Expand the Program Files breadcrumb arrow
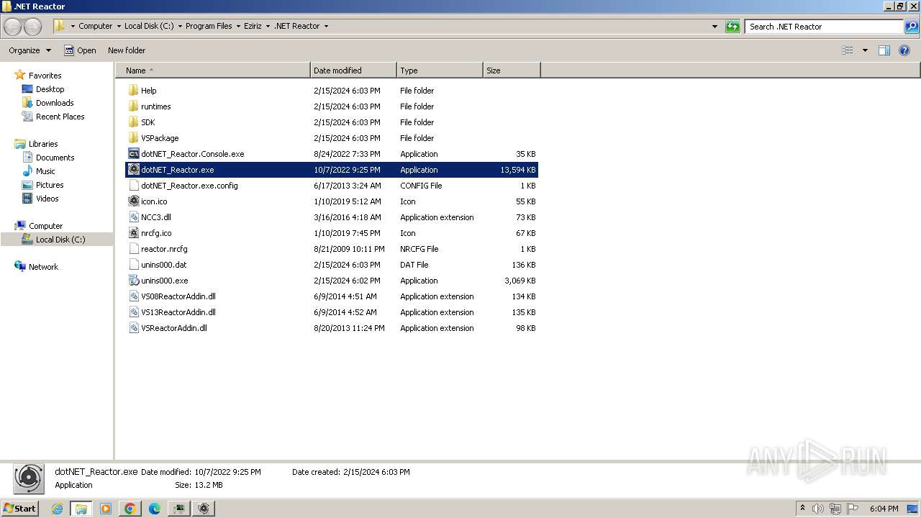Viewport: 921px width, 518px height. tap(238, 27)
